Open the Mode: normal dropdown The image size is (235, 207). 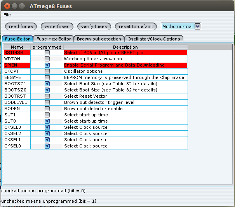tap(181, 26)
